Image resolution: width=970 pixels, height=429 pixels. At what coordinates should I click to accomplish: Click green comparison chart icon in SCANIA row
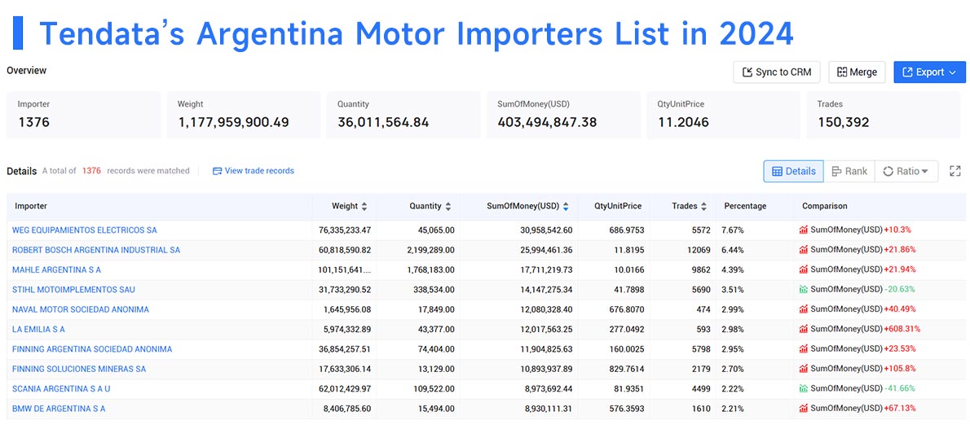[804, 388]
